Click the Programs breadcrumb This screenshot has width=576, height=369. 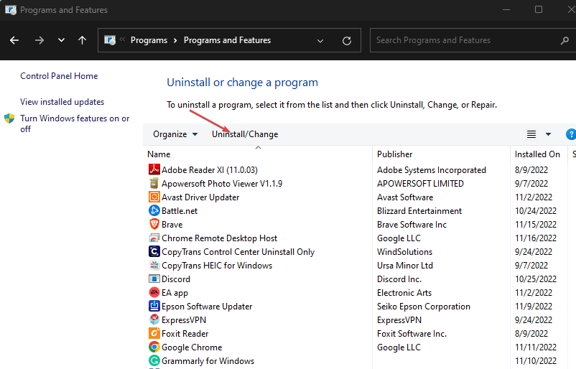[x=149, y=40]
